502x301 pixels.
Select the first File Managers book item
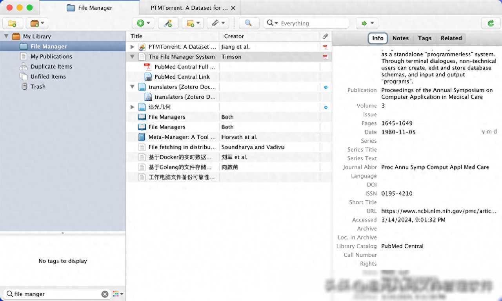pos(229,117)
